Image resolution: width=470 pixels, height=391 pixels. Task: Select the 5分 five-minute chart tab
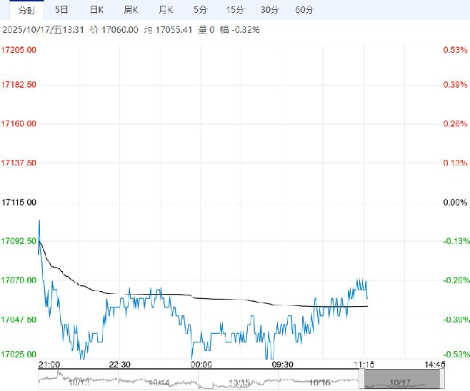point(201,10)
